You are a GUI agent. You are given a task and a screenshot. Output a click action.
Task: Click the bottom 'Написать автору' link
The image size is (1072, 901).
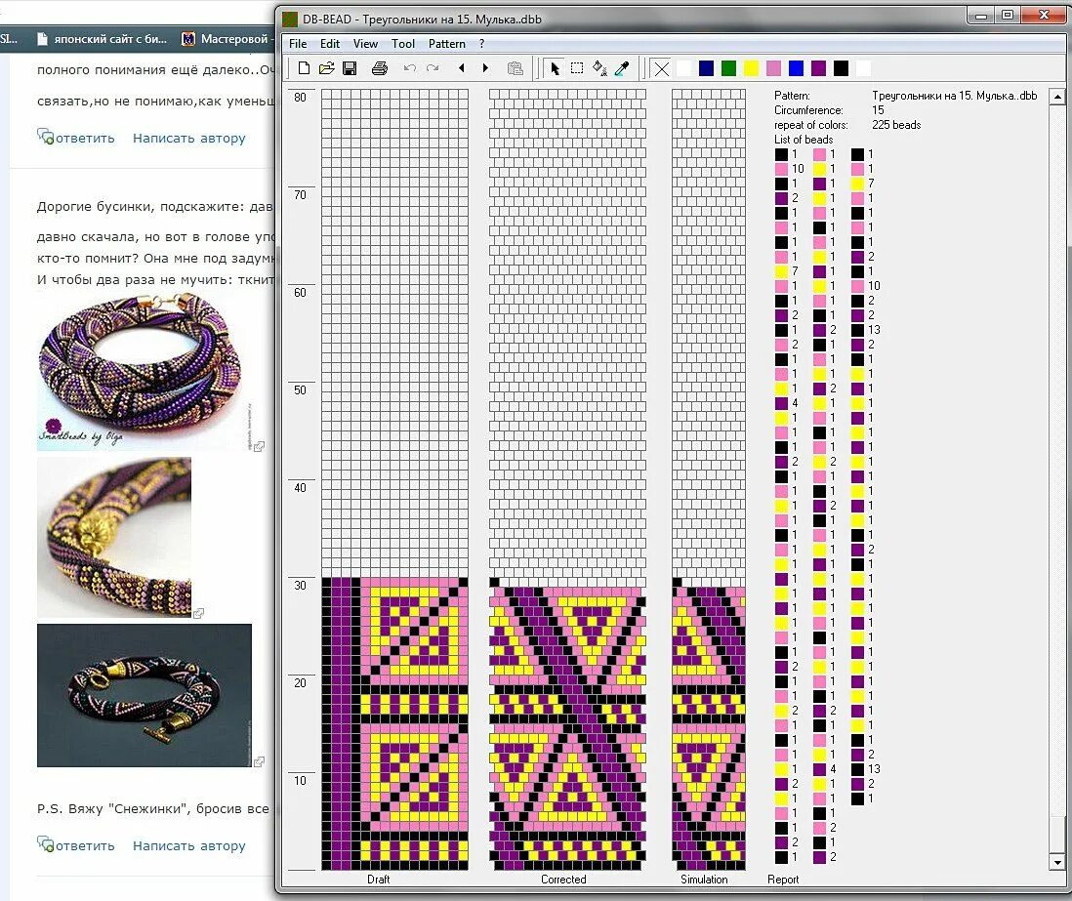coord(188,845)
